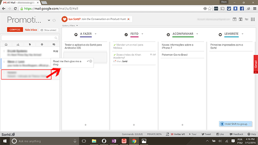
Task: Open the calendar icon in top right
Action: point(235,19)
